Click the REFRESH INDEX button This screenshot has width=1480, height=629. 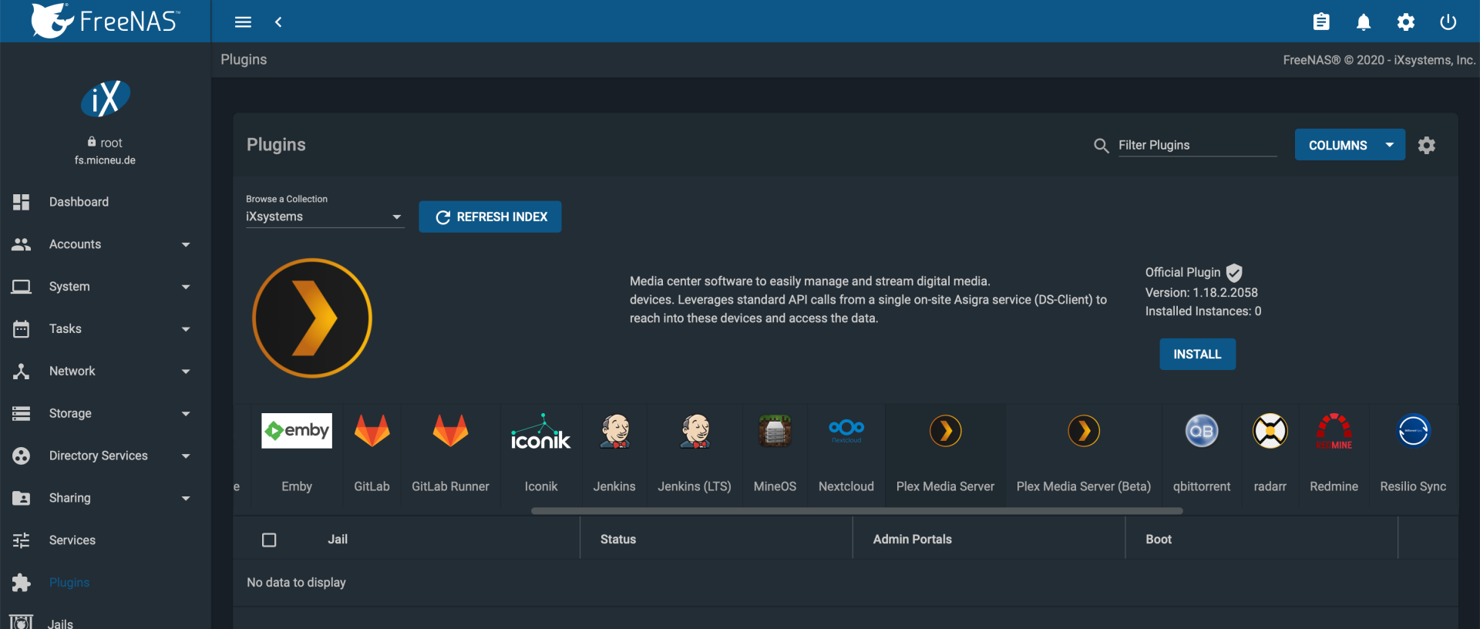coord(490,217)
